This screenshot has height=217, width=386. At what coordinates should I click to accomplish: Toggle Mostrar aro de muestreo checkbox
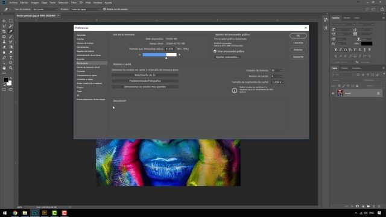104,9
